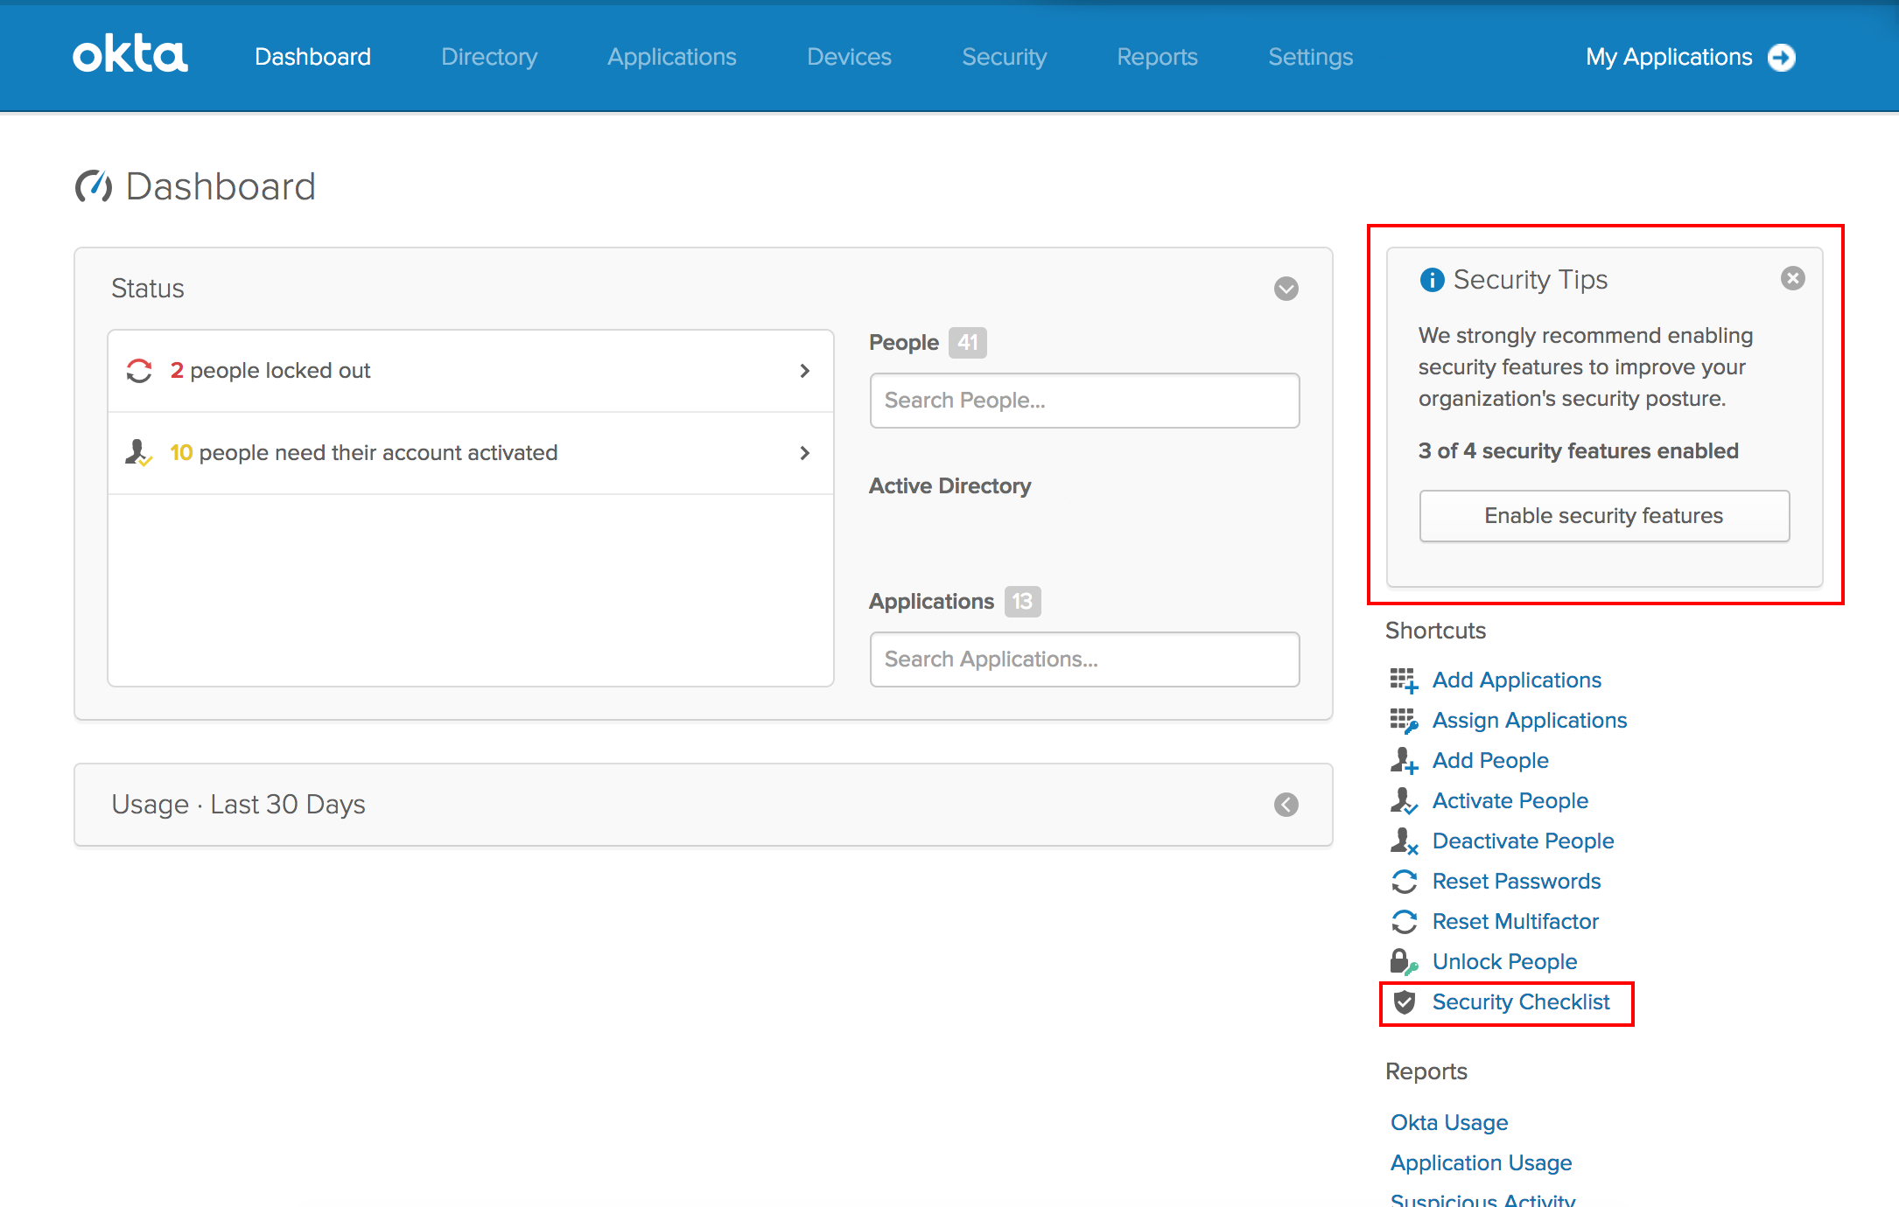Click the People count badge 41
This screenshot has width=1899, height=1207.
click(967, 343)
